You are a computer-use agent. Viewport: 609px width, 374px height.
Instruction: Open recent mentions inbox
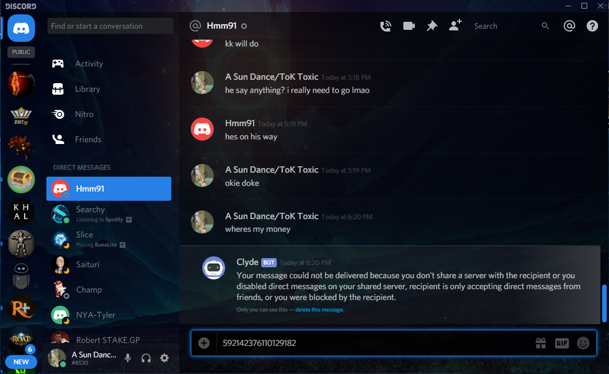point(569,26)
